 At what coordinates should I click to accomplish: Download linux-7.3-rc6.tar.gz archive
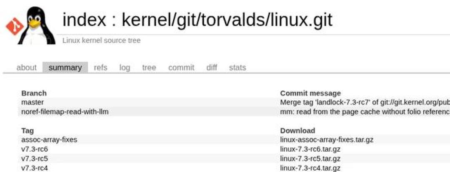tap(310, 149)
